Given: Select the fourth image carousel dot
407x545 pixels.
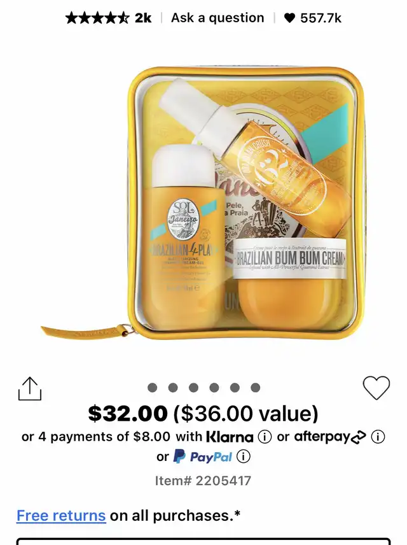Looking at the screenshot, I should pos(214,388).
